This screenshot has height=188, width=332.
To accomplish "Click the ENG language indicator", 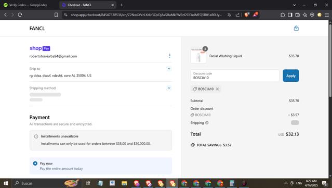I will [299, 183].
